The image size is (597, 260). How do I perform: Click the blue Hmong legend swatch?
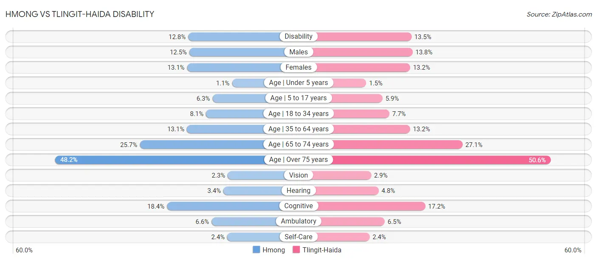(256, 250)
